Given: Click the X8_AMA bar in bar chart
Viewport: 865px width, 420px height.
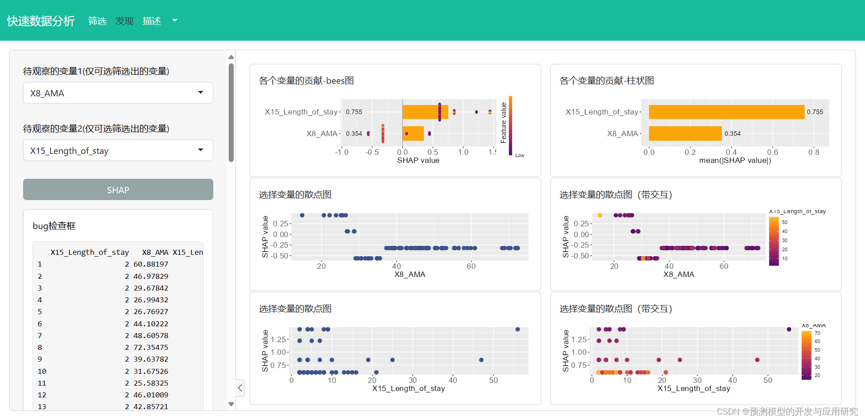Looking at the screenshot, I should point(685,134).
